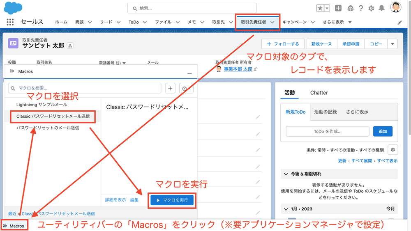Viewport: 411px width, 231px height.
Task: Open the メモ tab
Action: (x=192, y=22)
